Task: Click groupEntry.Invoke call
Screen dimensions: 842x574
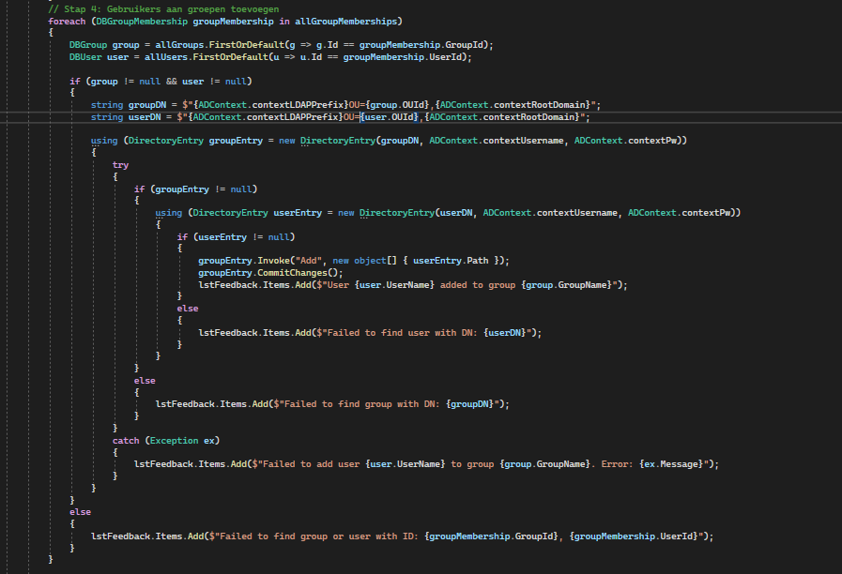Action: (244, 261)
